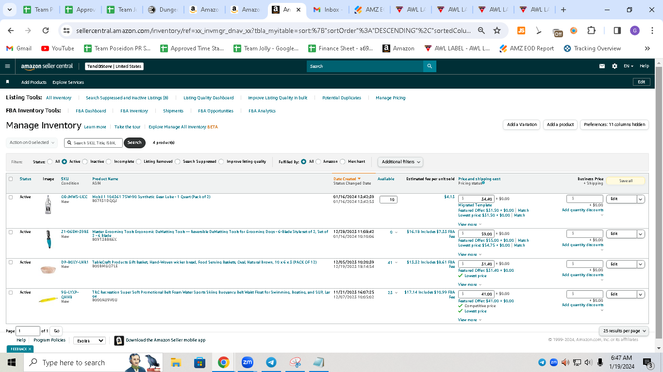Open the mail messages icon
The image size is (663, 372).
pyautogui.click(x=602, y=66)
